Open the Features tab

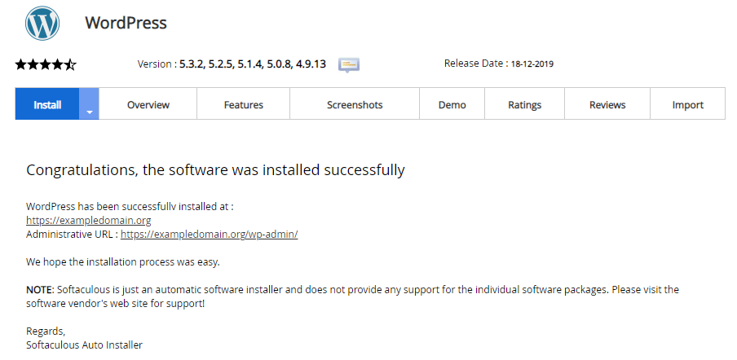click(x=244, y=103)
